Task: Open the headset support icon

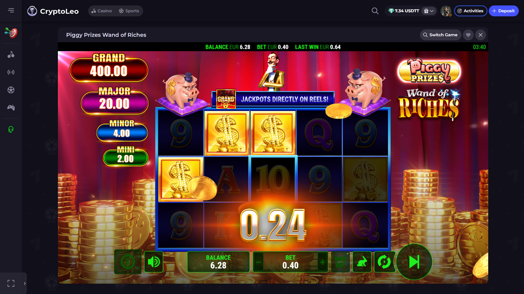Action: coord(11,129)
